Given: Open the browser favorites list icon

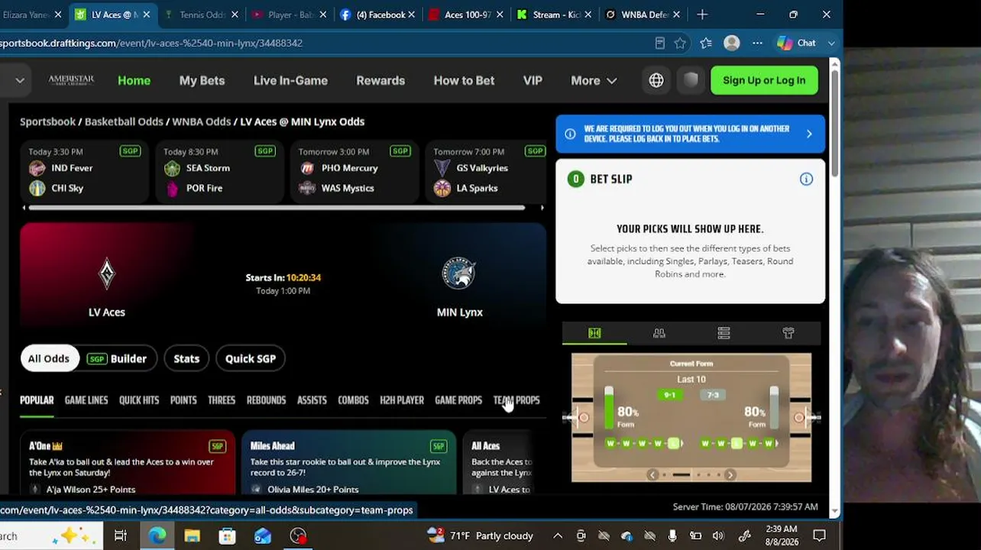Looking at the screenshot, I should pyautogui.click(x=706, y=43).
